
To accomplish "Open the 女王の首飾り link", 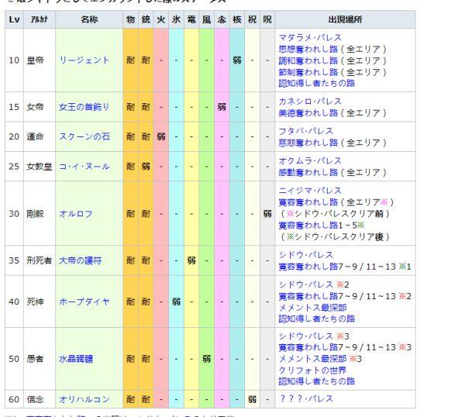I will coord(84,107).
